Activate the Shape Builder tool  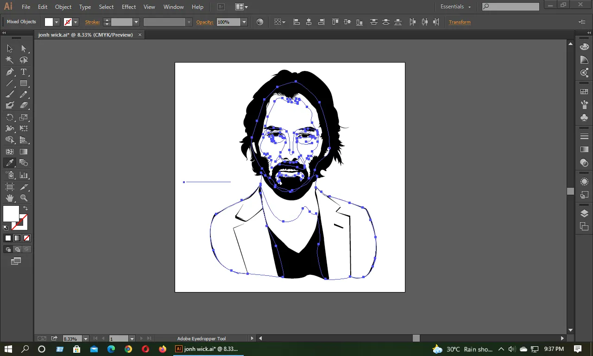[10, 140]
